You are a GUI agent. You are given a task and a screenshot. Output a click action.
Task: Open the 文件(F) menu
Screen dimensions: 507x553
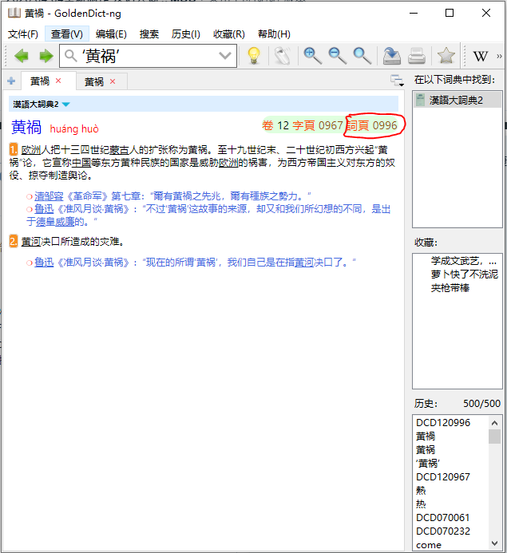click(23, 34)
